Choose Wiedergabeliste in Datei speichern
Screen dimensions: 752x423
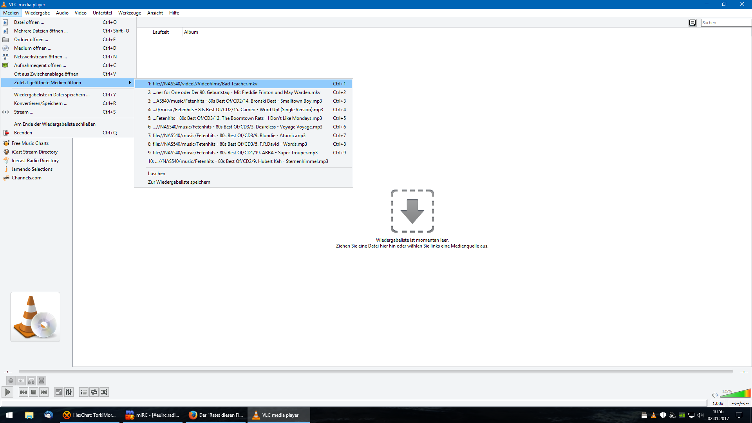(x=68, y=95)
